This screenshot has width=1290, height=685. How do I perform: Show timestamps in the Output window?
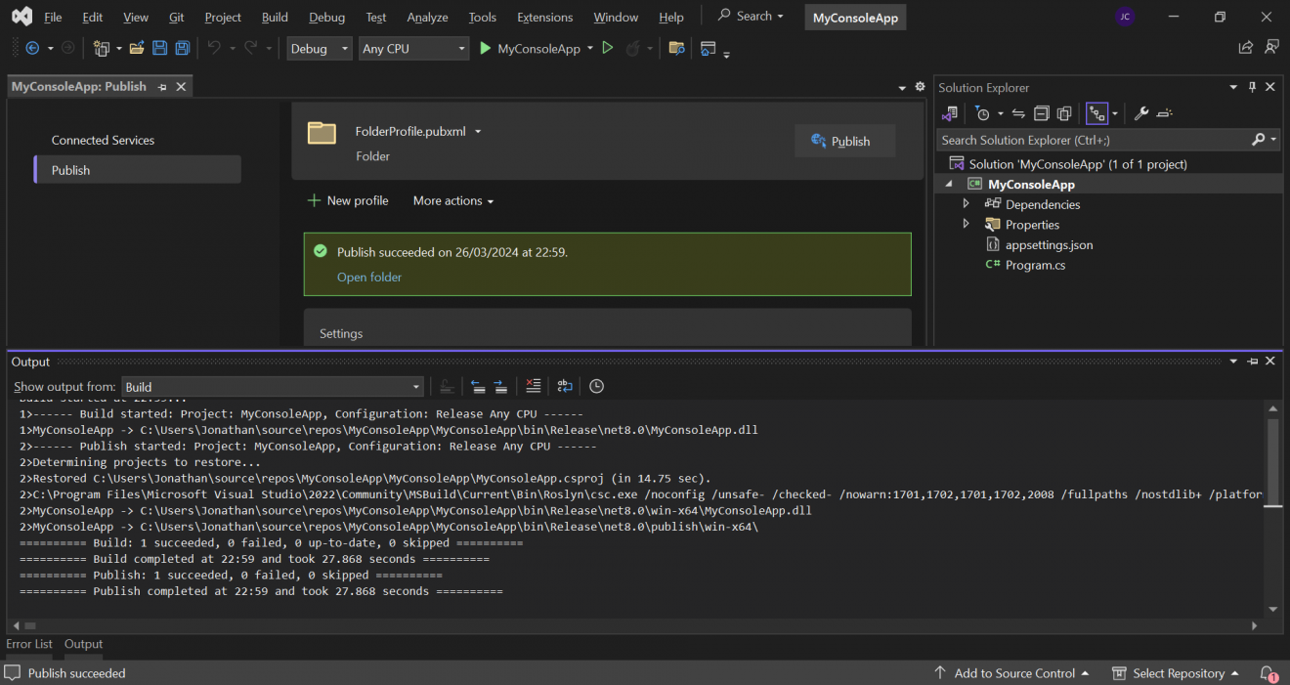[x=596, y=386]
